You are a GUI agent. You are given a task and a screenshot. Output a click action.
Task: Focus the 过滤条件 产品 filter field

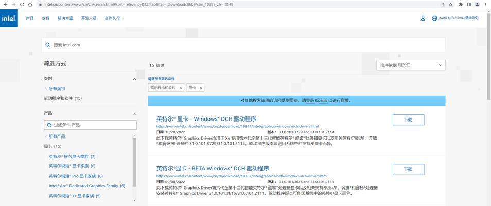(x=90, y=125)
